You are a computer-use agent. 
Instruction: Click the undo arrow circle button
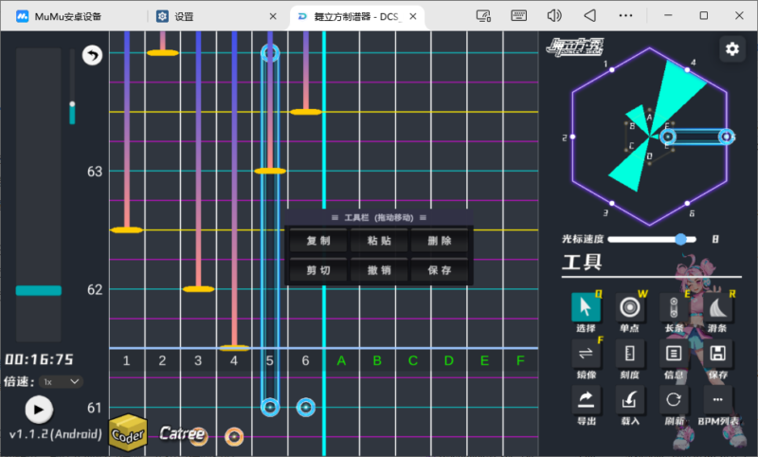click(92, 55)
